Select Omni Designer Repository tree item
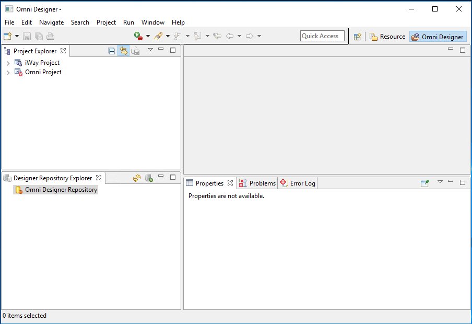 coord(56,190)
